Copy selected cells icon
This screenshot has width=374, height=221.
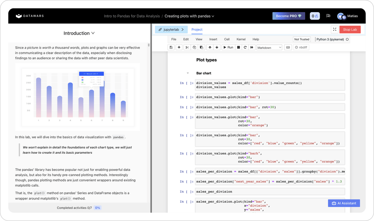pos(194,47)
